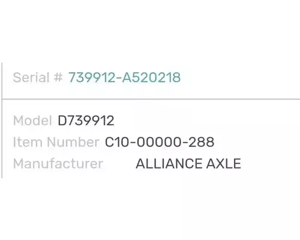Click the '#' symbol after Serial
Image resolution: width=300 pixels, height=240 pixels.
pyautogui.click(x=58, y=77)
